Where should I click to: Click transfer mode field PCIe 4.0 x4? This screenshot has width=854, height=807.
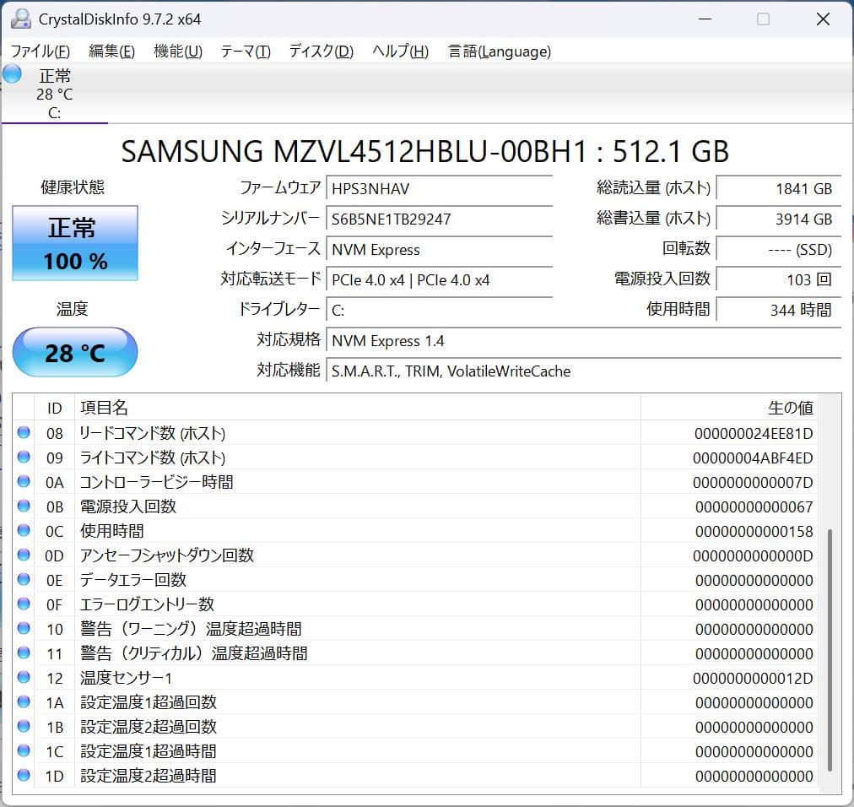440,280
